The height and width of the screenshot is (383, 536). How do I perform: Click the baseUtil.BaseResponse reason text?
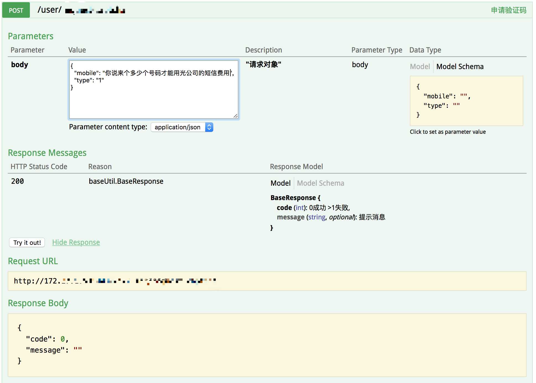tap(126, 181)
